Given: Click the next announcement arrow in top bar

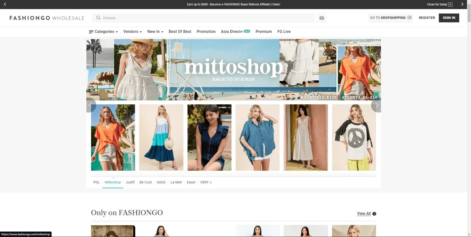Looking at the screenshot, I should coord(462,4).
